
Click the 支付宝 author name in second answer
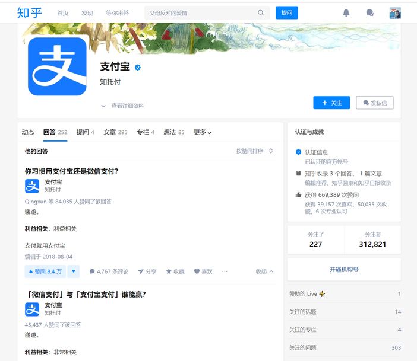(53, 305)
